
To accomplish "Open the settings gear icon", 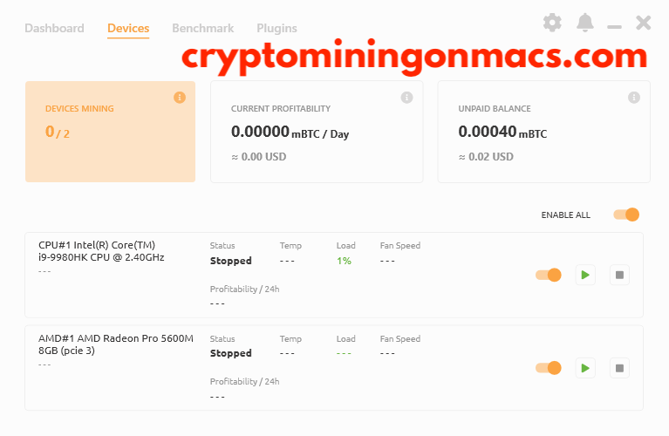I will tap(552, 23).
